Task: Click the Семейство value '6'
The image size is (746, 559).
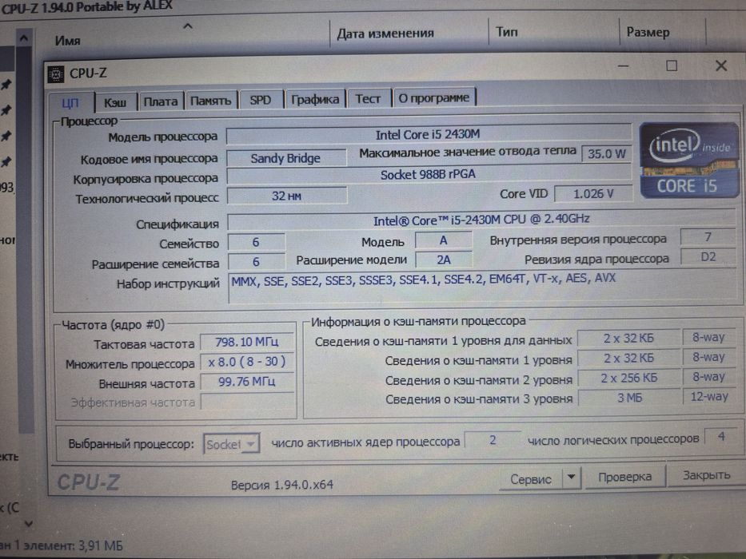Action: point(257,243)
